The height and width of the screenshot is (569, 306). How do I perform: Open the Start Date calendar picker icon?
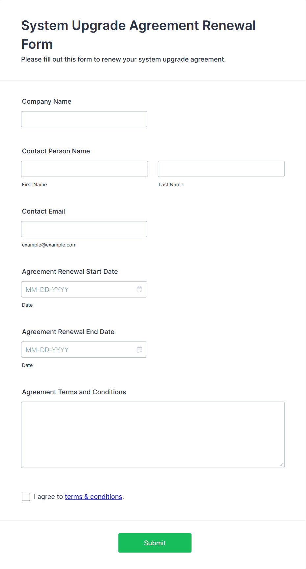pos(140,289)
